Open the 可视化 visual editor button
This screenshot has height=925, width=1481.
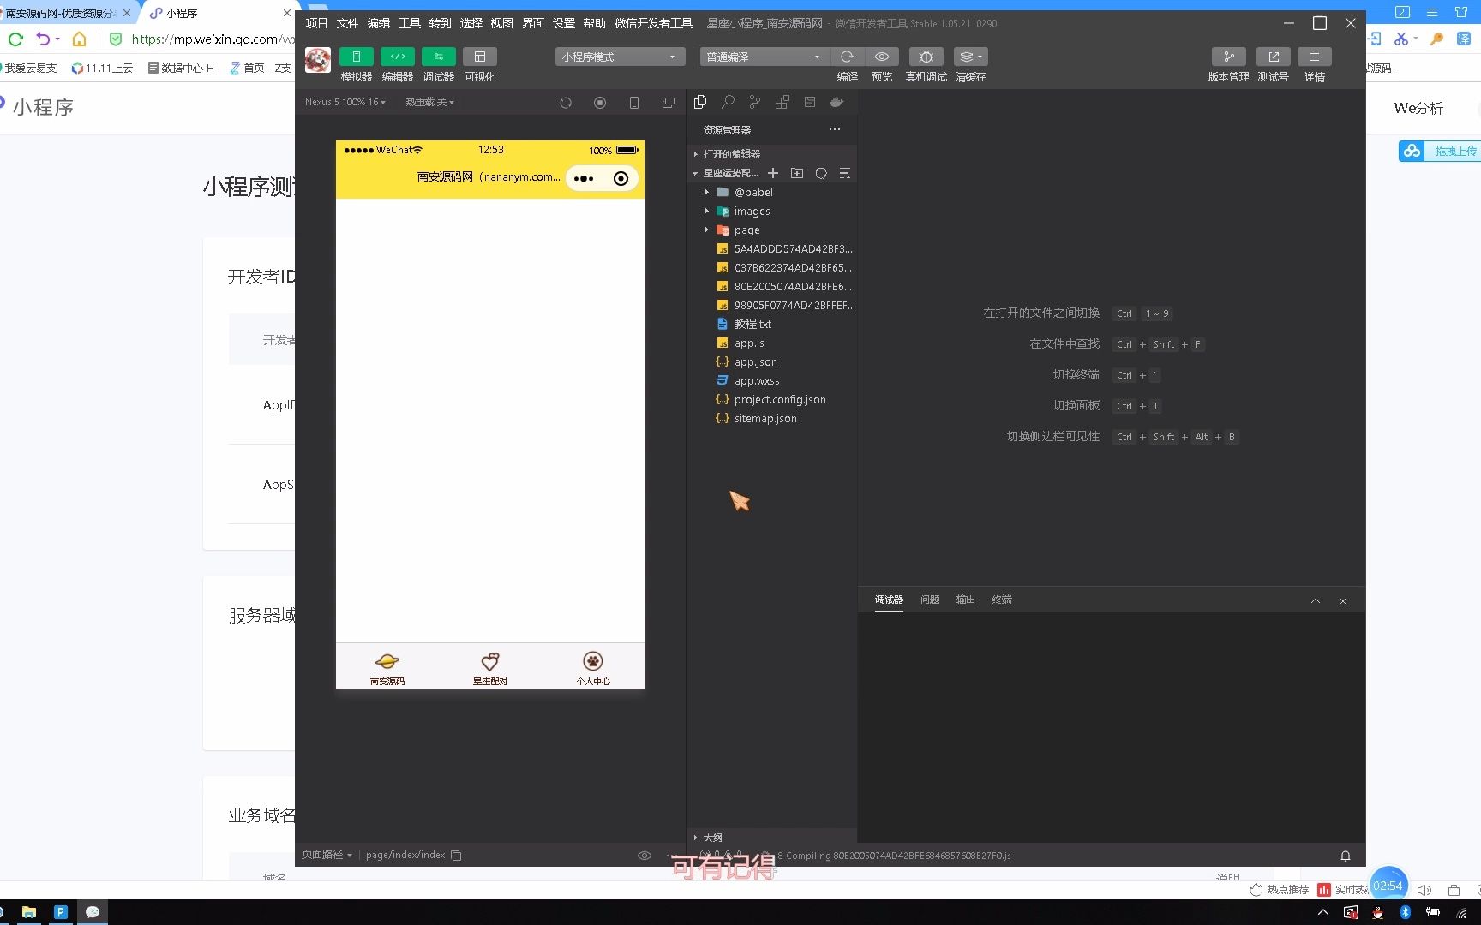(479, 57)
